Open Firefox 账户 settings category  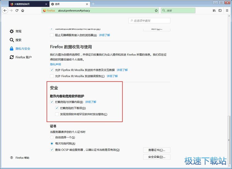(20, 57)
